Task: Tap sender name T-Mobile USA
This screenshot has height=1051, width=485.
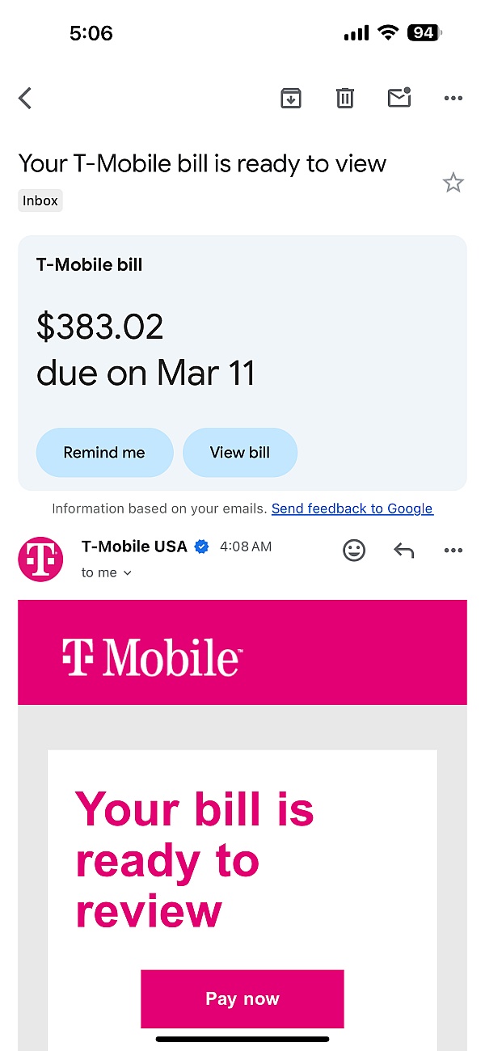Action: point(134,547)
